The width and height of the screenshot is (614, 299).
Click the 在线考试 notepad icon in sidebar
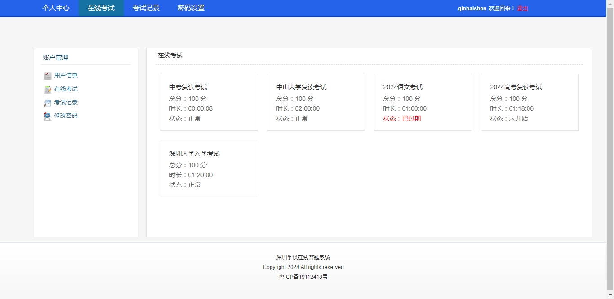[48, 89]
